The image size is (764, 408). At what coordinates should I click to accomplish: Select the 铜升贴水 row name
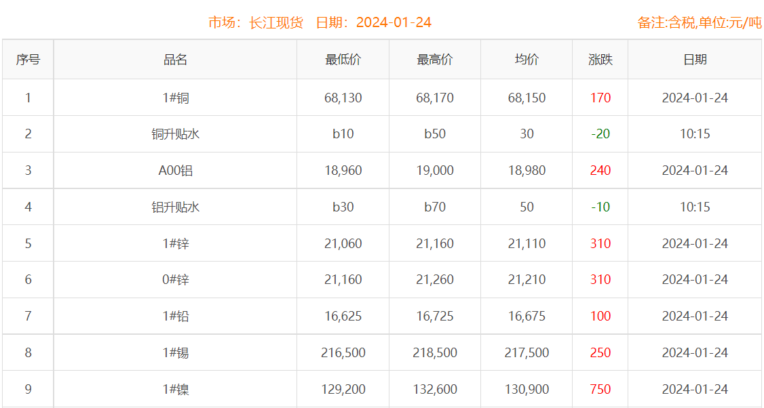(175, 134)
